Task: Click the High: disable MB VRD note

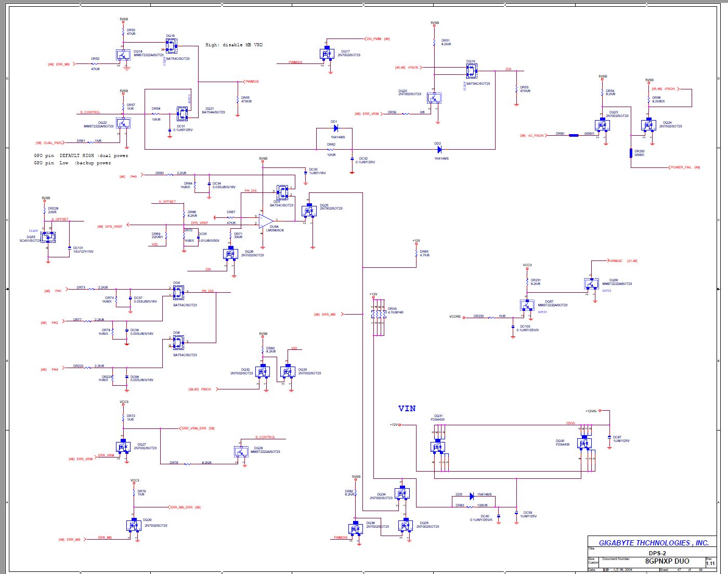Action: [234, 45]
